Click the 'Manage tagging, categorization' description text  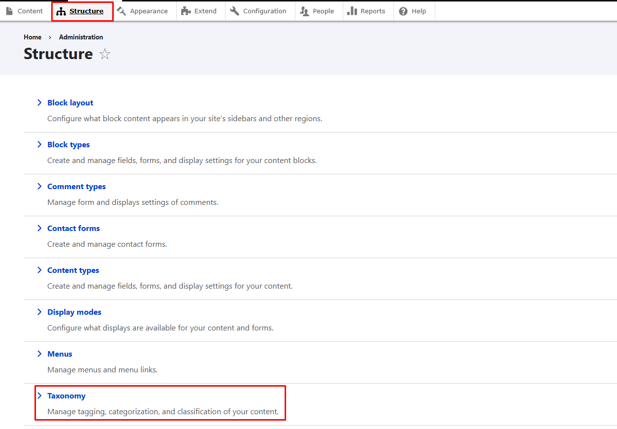tap(163, 411)
